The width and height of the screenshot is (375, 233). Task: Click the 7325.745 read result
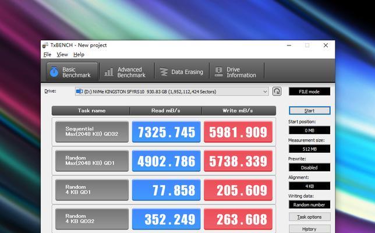[166, 132]
